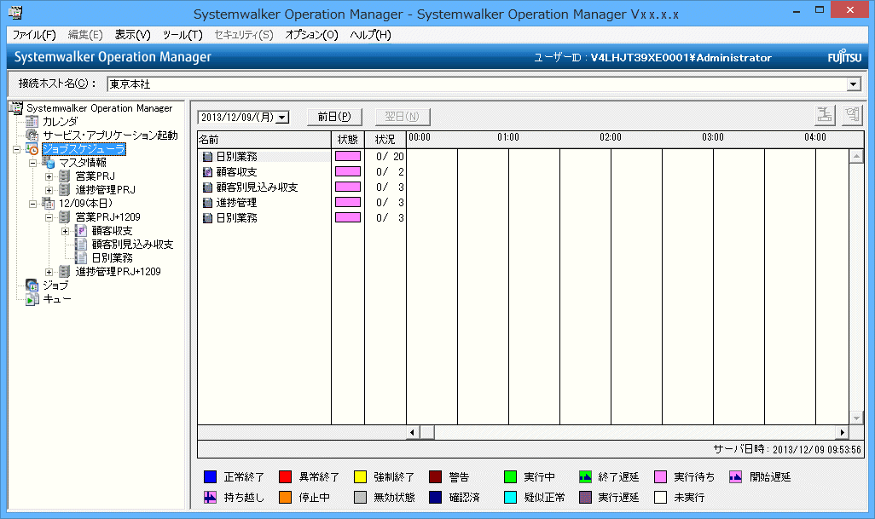Image resolution: width=875 pixels, height=519 pixels.
Task: Click the キュー queue icon in the tree
Action: click(32, 299)
